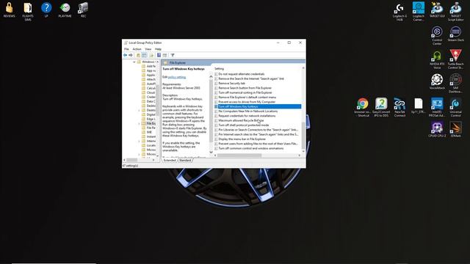The image size is (470, 264).
Task: Switch to the Extended tab
Action: [170, 161]
